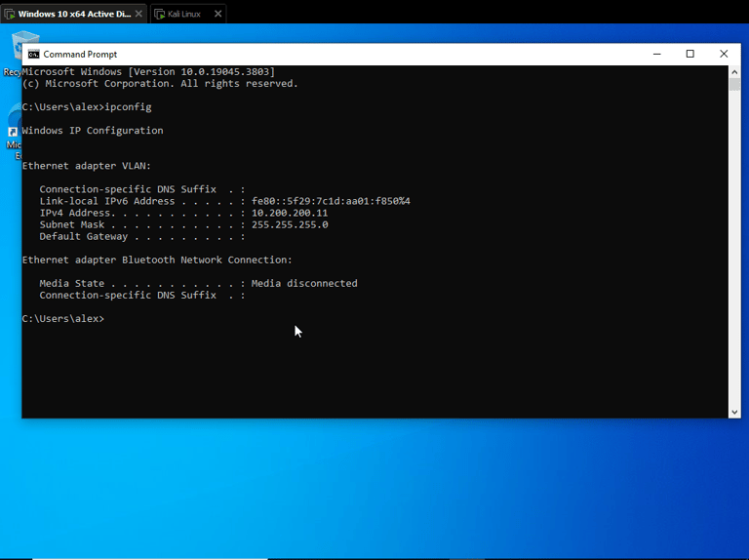Select the Microsoft Edge desktop shortcut
The image size is (749, 560).
[14, 132]
